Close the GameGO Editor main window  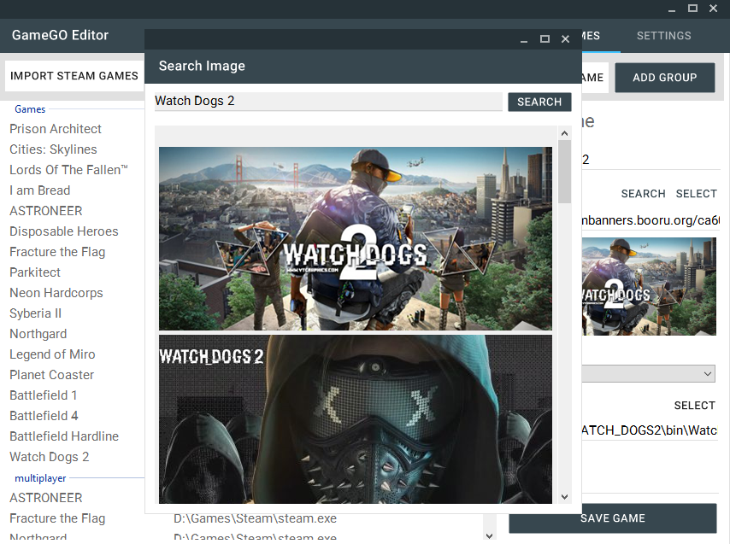[x=713, y=9]
